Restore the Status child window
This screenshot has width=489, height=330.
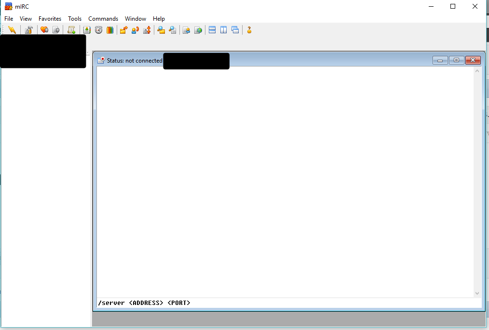coord(457,60)
